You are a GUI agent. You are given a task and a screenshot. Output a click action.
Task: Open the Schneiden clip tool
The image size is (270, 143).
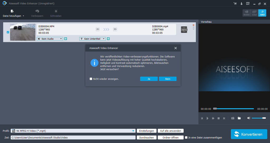tap(56, 13)
